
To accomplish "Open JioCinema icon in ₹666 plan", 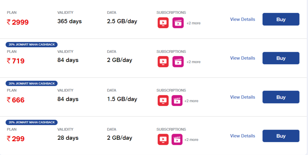I will (177, 101).
